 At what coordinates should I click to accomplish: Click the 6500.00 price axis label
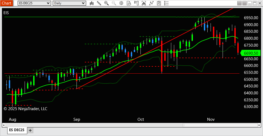pyautogui.click(x=251, y=79)
